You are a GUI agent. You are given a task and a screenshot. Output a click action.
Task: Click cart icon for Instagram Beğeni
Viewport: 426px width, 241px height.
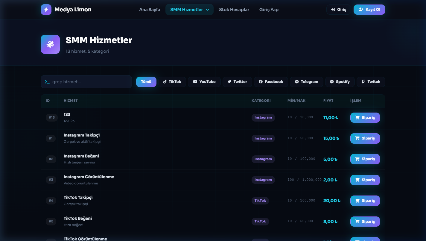pyautogui.click(x=357, y=159)
